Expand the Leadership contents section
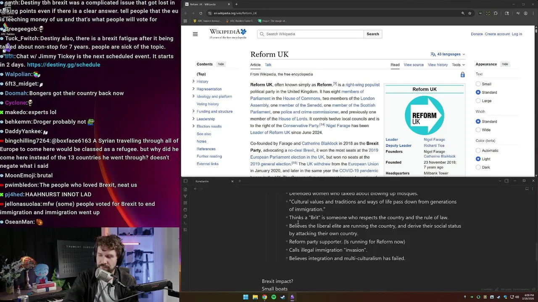The width and height of the screenshot is (538, 302). click(193, 119)
